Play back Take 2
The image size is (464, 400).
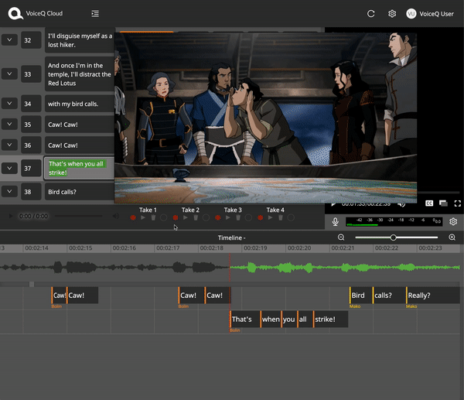point(186,217)
